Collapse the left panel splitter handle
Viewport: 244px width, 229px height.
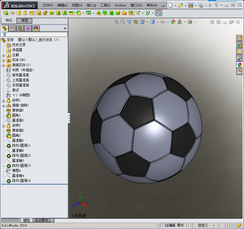(69, 118)
